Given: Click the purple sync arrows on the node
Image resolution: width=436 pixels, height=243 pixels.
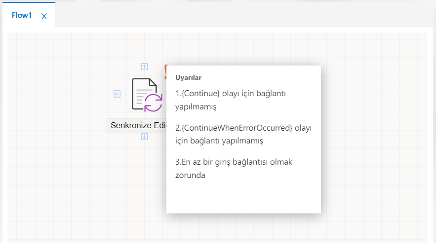Looking at the screenshot, I should pos(153,102).
